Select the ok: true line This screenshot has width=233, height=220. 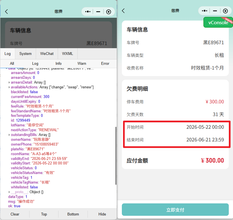14,206
